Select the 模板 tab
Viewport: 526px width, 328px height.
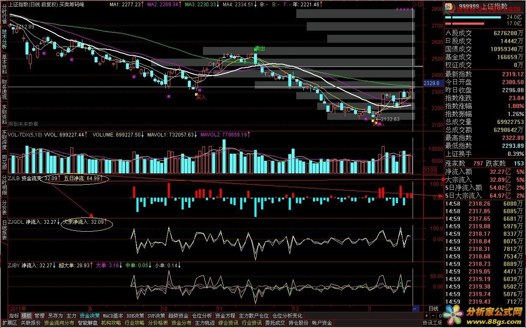click(26, 315)
